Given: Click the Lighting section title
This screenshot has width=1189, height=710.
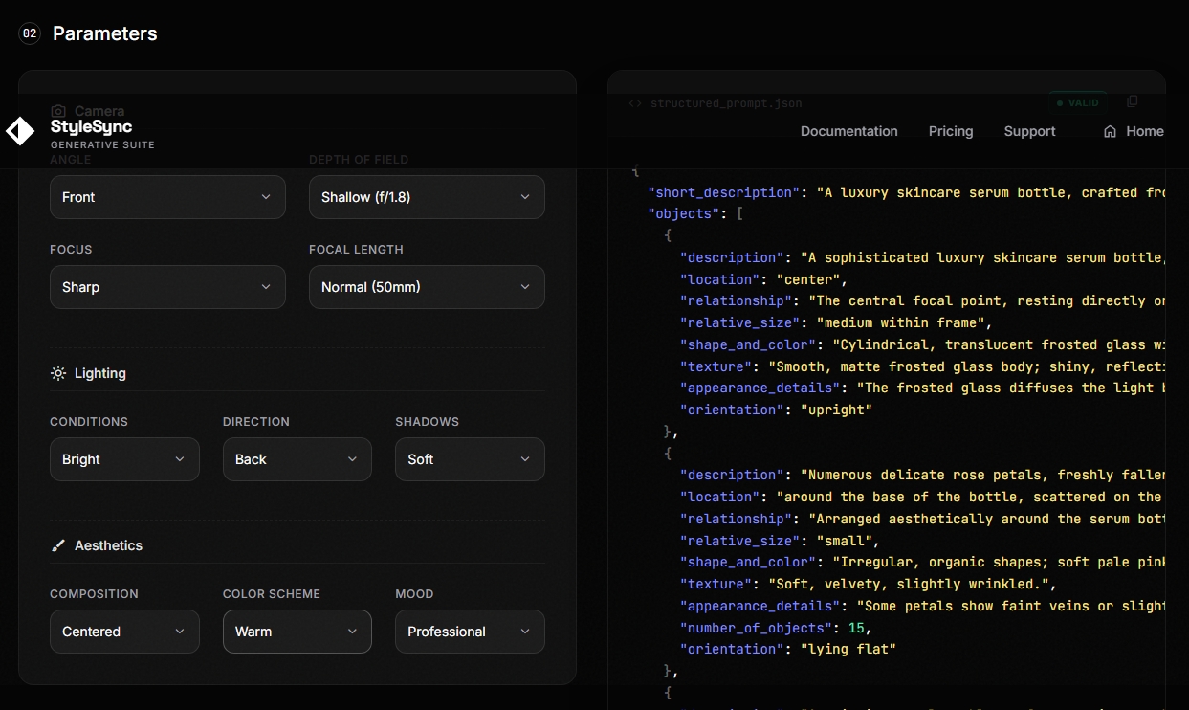Looking at the screenshot, I should pyautogui.click(x=100, y=373).
